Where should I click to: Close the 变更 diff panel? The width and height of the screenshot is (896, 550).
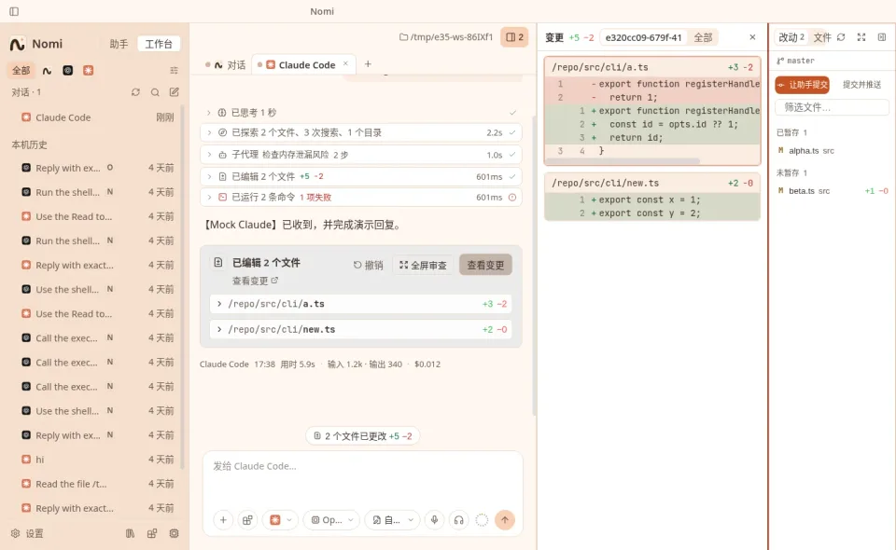coord(752,37)
